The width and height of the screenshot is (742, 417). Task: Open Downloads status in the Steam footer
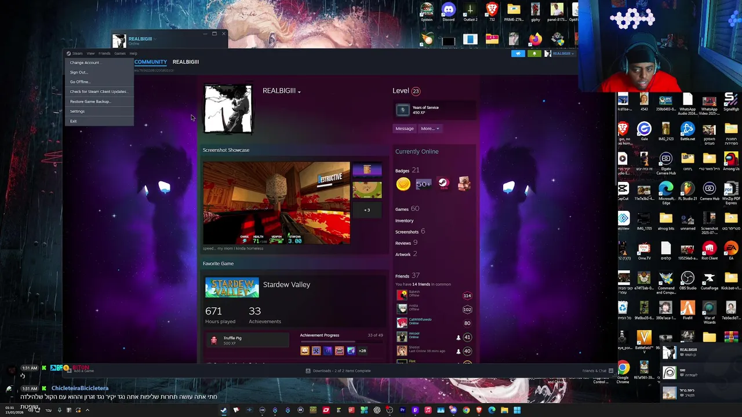(339, 371)
